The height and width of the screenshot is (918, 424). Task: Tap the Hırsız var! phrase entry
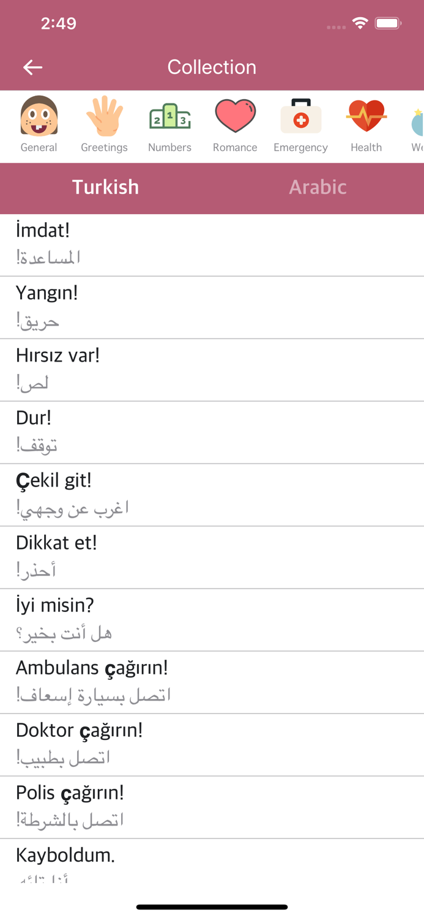[x=212, y=368]
